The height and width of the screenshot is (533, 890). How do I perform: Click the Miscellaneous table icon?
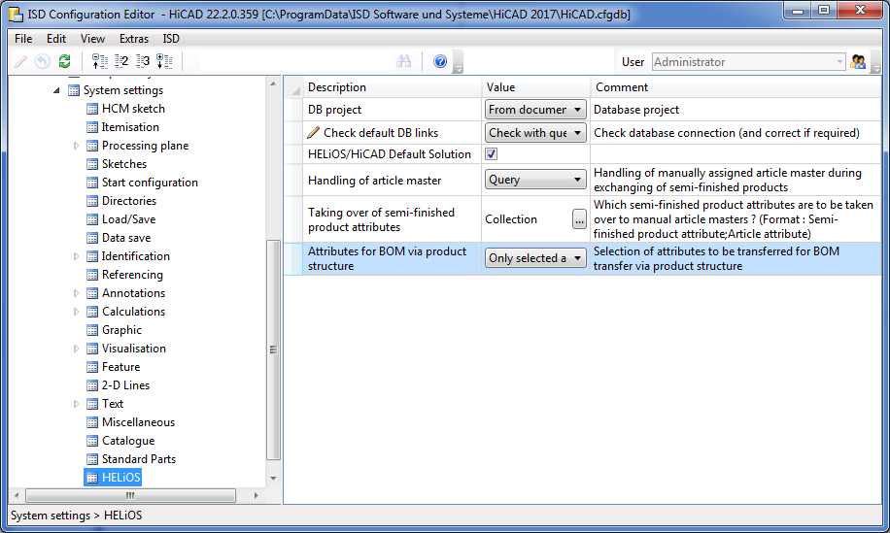click(x=92, y=422)
